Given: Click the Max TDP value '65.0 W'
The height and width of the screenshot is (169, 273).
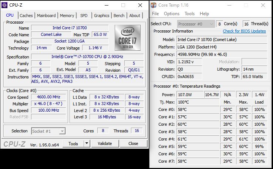Looking at the screenshot, I should pyautogui.click(x=100, y=34).
